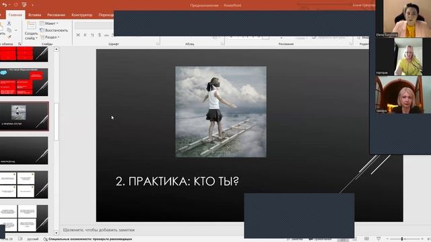
Task: Open the Рисование ribbon tab
Action: pyautogui.click(x=56, y=15)
